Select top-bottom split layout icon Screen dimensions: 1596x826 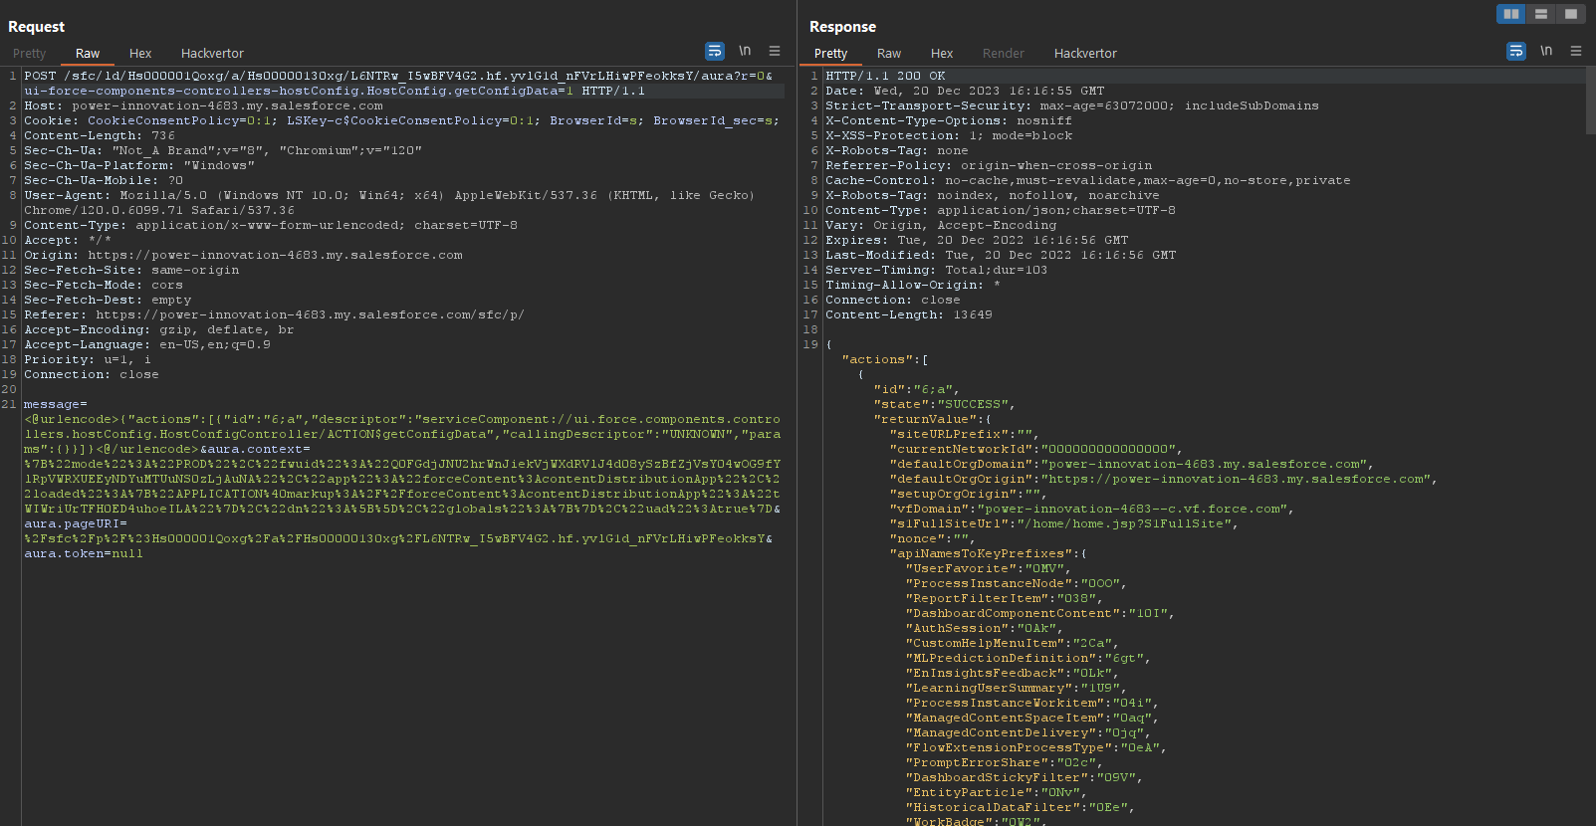(1541, 14)
